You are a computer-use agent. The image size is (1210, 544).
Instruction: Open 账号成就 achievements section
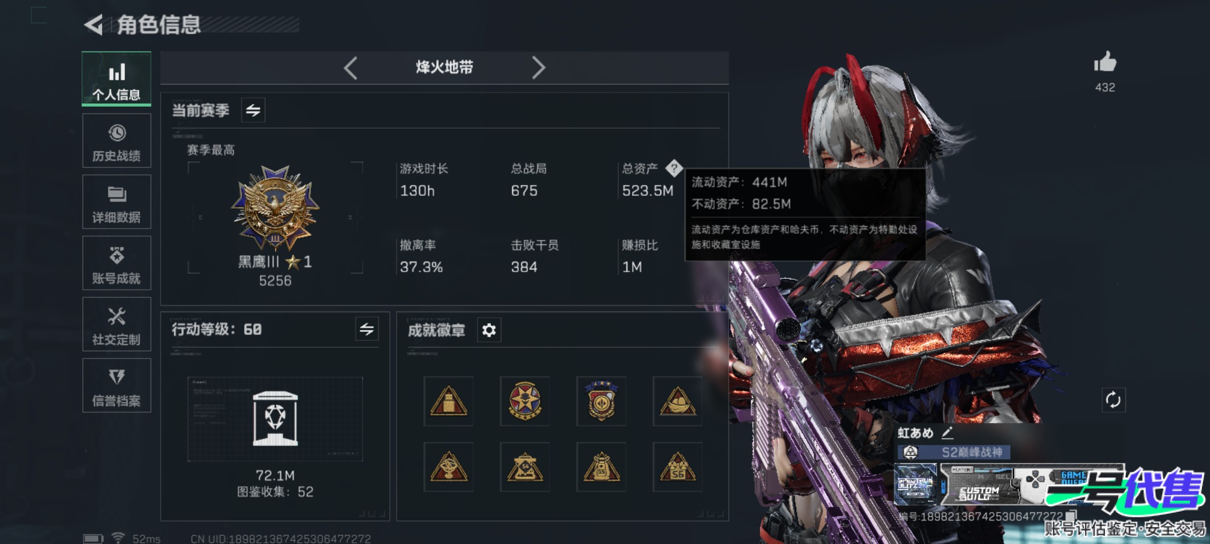[x=116, y=263]
